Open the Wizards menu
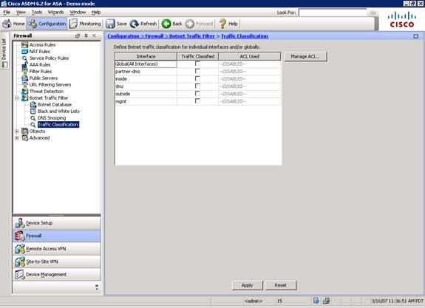 (55, 13)
